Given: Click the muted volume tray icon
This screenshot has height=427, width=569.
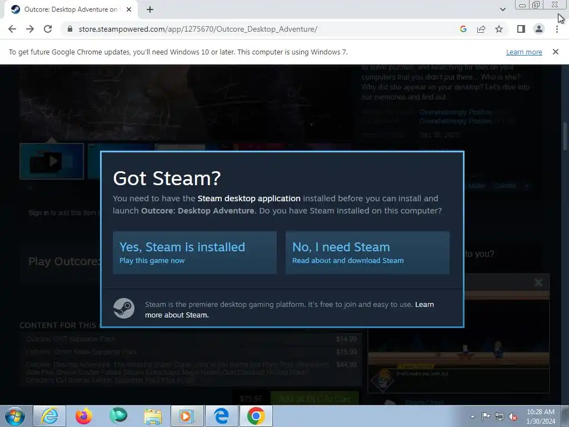Looking at the screenshot, I should (513, 416).
